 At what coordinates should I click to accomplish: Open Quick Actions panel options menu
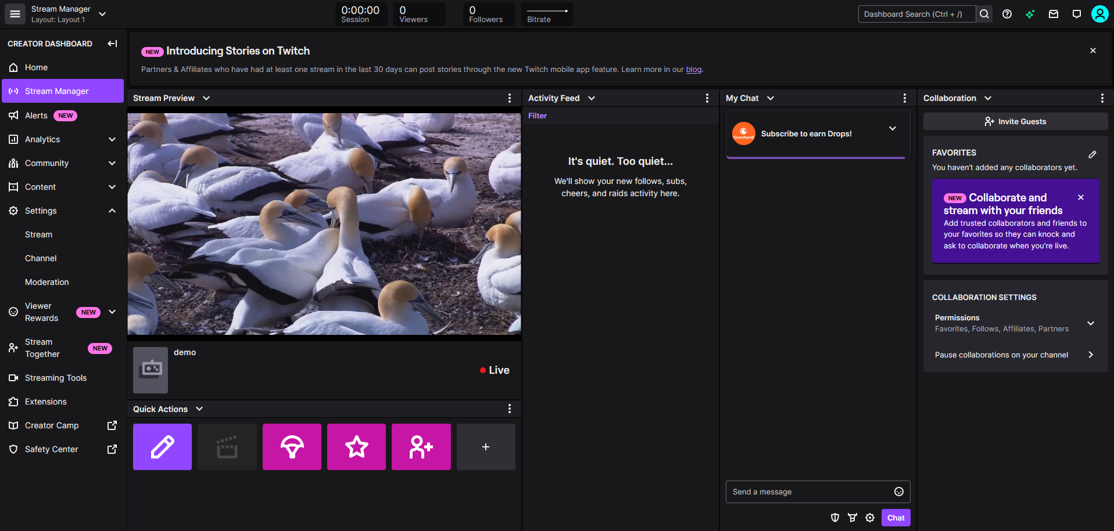coord(510,409)
